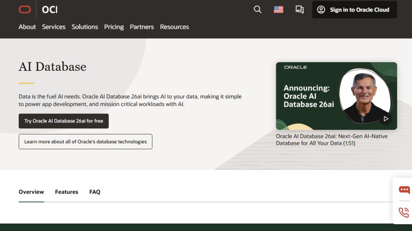Viewport: 412px width, 231px height.
Task: Expand the Resources menu
Action: (174, 27)
